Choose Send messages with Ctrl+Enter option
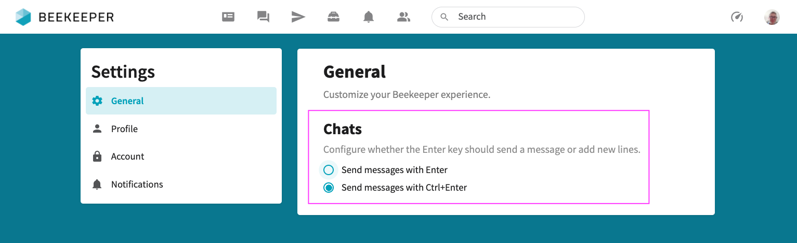The width and height of the screenshot is (797, 243). 329,188
